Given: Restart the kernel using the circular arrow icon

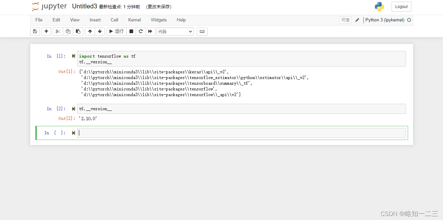Looking at the screenshot, I should tap(141, 31).
